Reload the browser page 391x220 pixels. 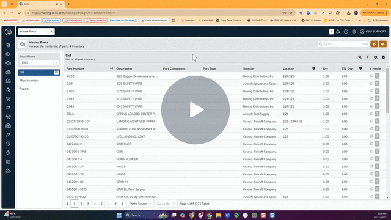19,13
